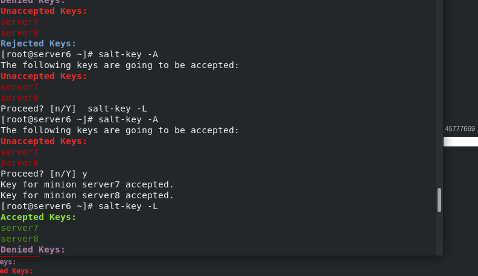Focus the white input field at right edge

click(460, 142)
